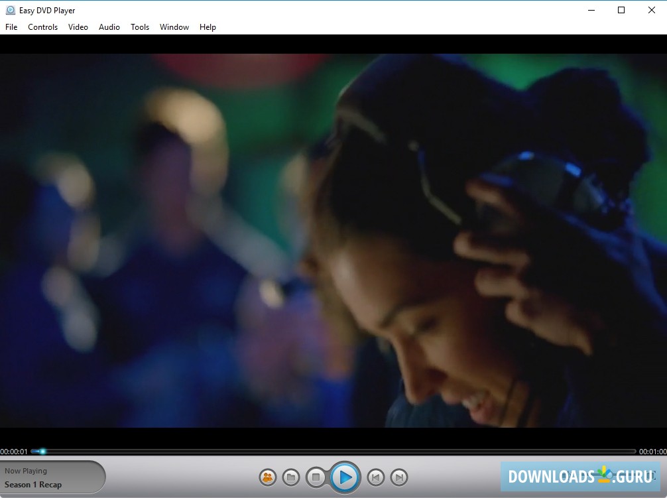Screen dimensions: 667x498
Task: Click the total duration 00:01:00
Action: tap(652, 452)
